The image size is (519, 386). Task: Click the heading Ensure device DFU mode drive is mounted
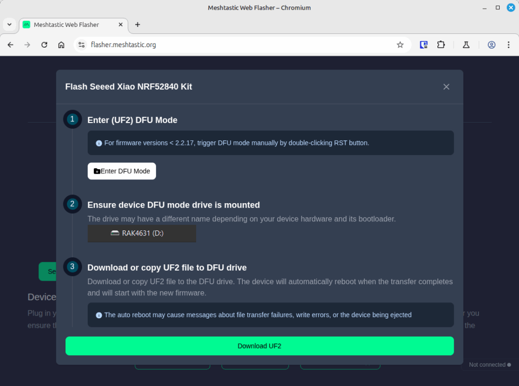pyautogui.click(x=173, y=205)
